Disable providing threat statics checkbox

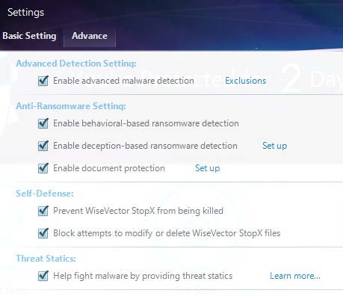point(43,276)
